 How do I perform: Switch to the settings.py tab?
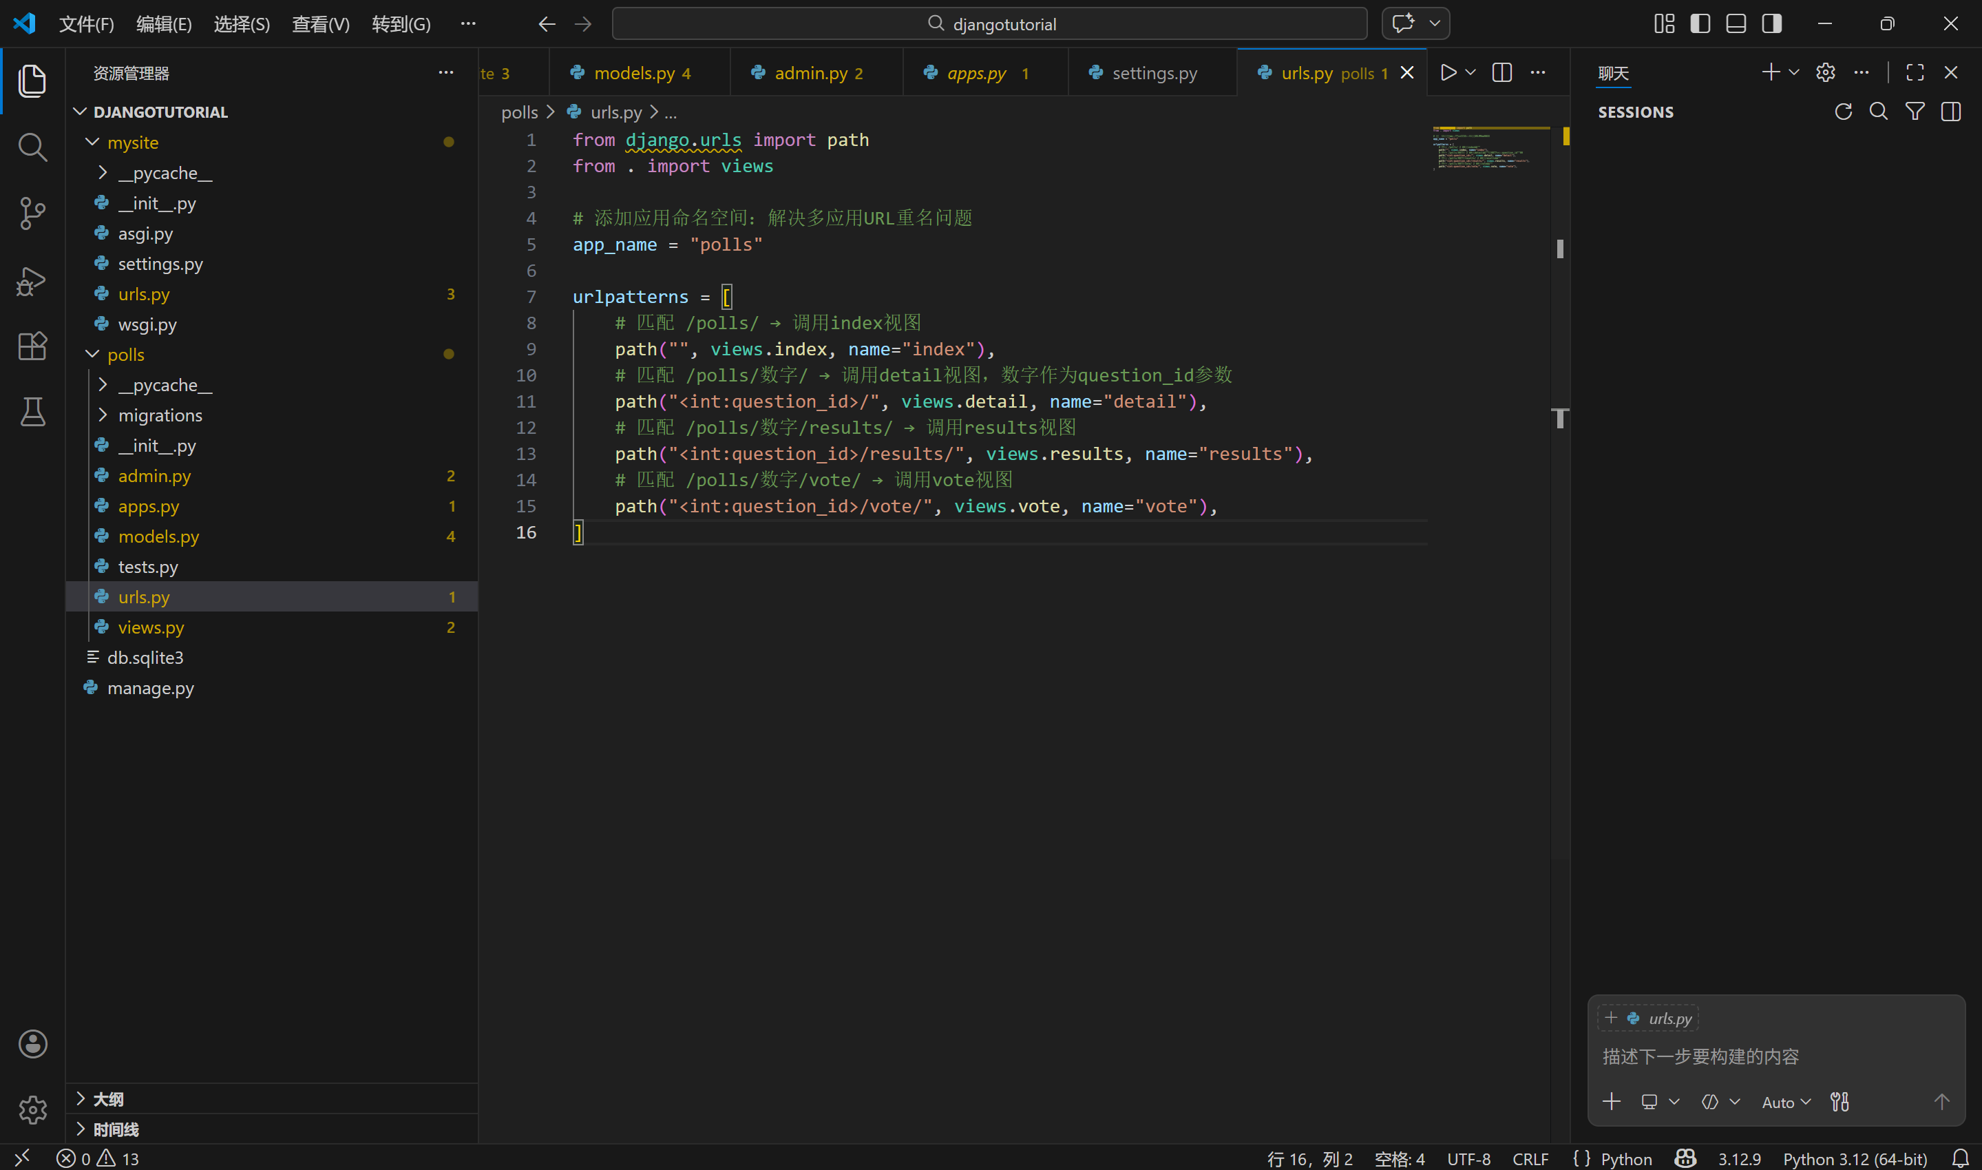coord(1153,73)
